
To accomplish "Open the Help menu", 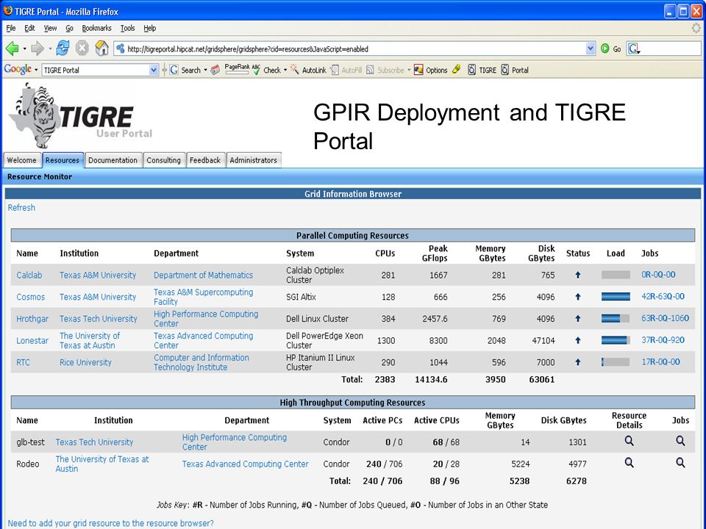I will 150,29.
